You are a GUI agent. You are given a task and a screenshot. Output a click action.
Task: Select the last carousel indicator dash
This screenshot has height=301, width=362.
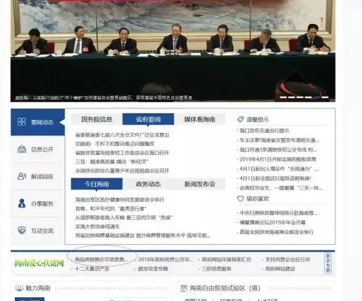(x=325, y=97)
